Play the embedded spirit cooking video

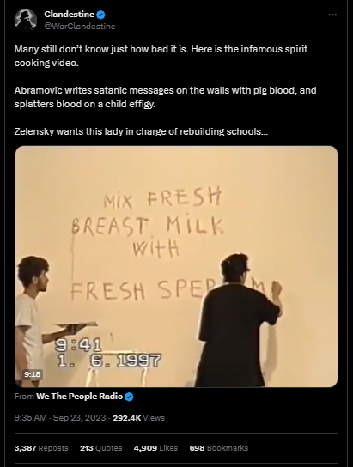[x=176, y=266]
